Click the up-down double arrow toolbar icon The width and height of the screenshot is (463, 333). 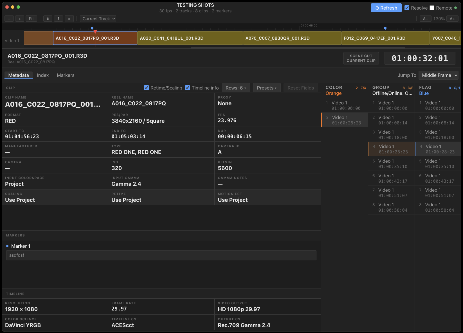click(x=69, y=19)
